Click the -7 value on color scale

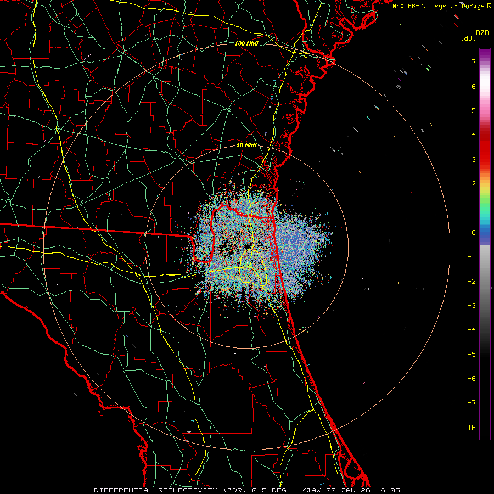point(471,403)
